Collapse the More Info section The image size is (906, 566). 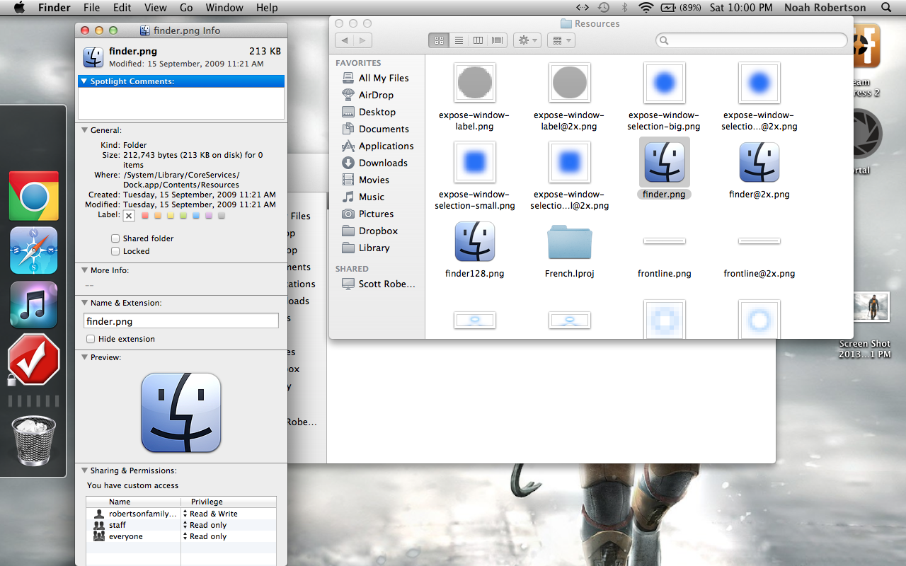pos(84,270)
